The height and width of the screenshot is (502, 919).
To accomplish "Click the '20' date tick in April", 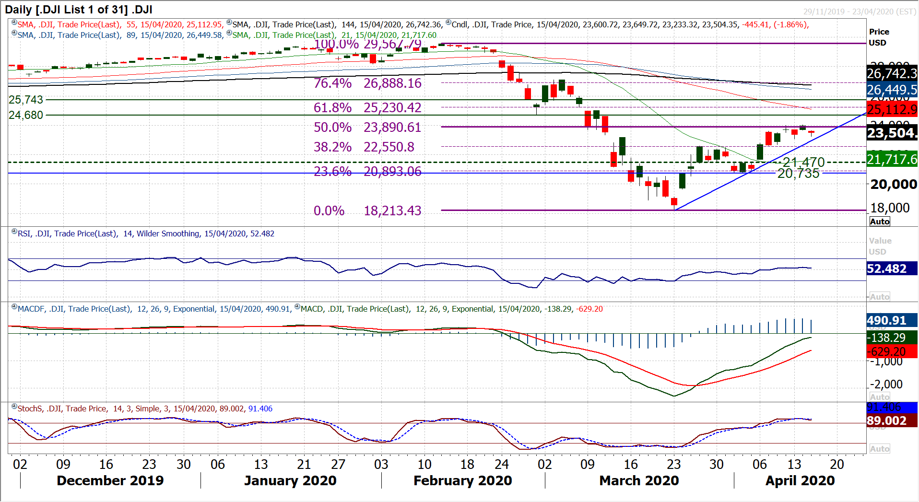I will [837, 464].
